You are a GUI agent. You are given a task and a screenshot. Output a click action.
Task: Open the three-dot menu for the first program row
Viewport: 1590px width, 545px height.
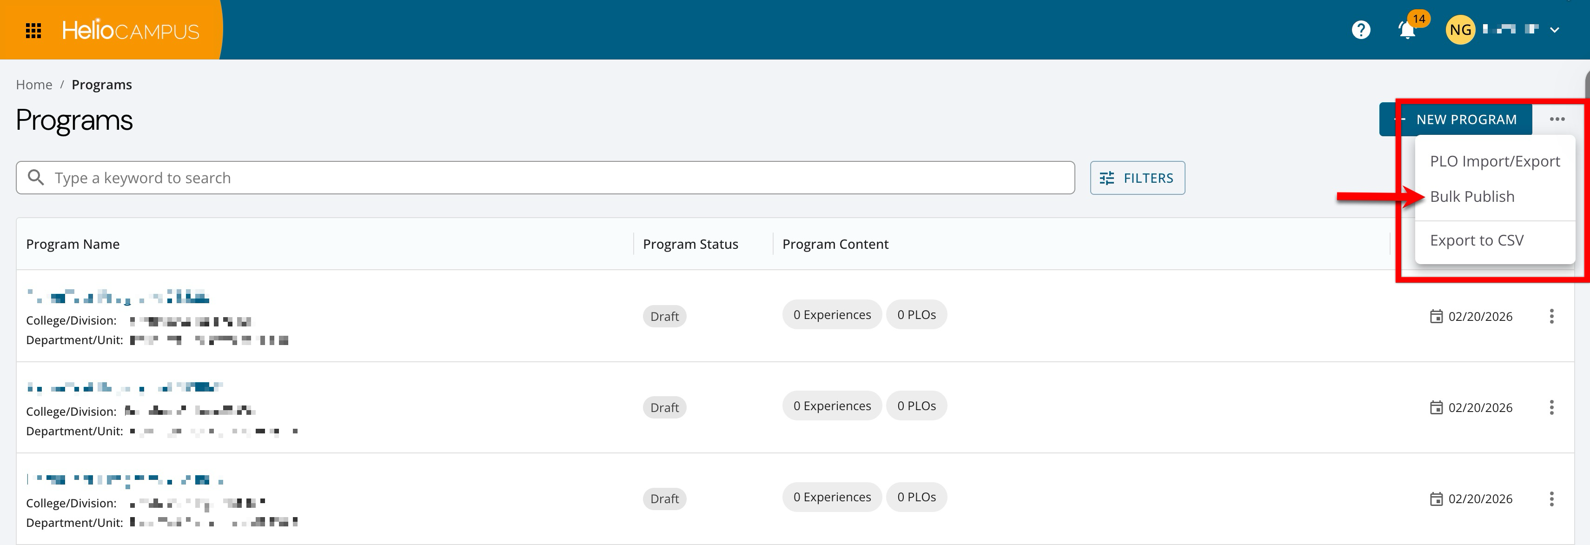click(1551, 316)
